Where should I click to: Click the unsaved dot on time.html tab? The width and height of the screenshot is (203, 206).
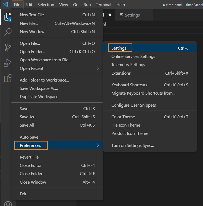pos(110,15)
